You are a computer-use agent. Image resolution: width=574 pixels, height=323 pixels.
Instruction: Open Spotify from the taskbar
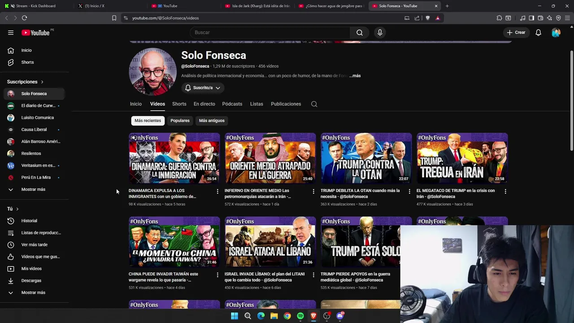(300, 316)
